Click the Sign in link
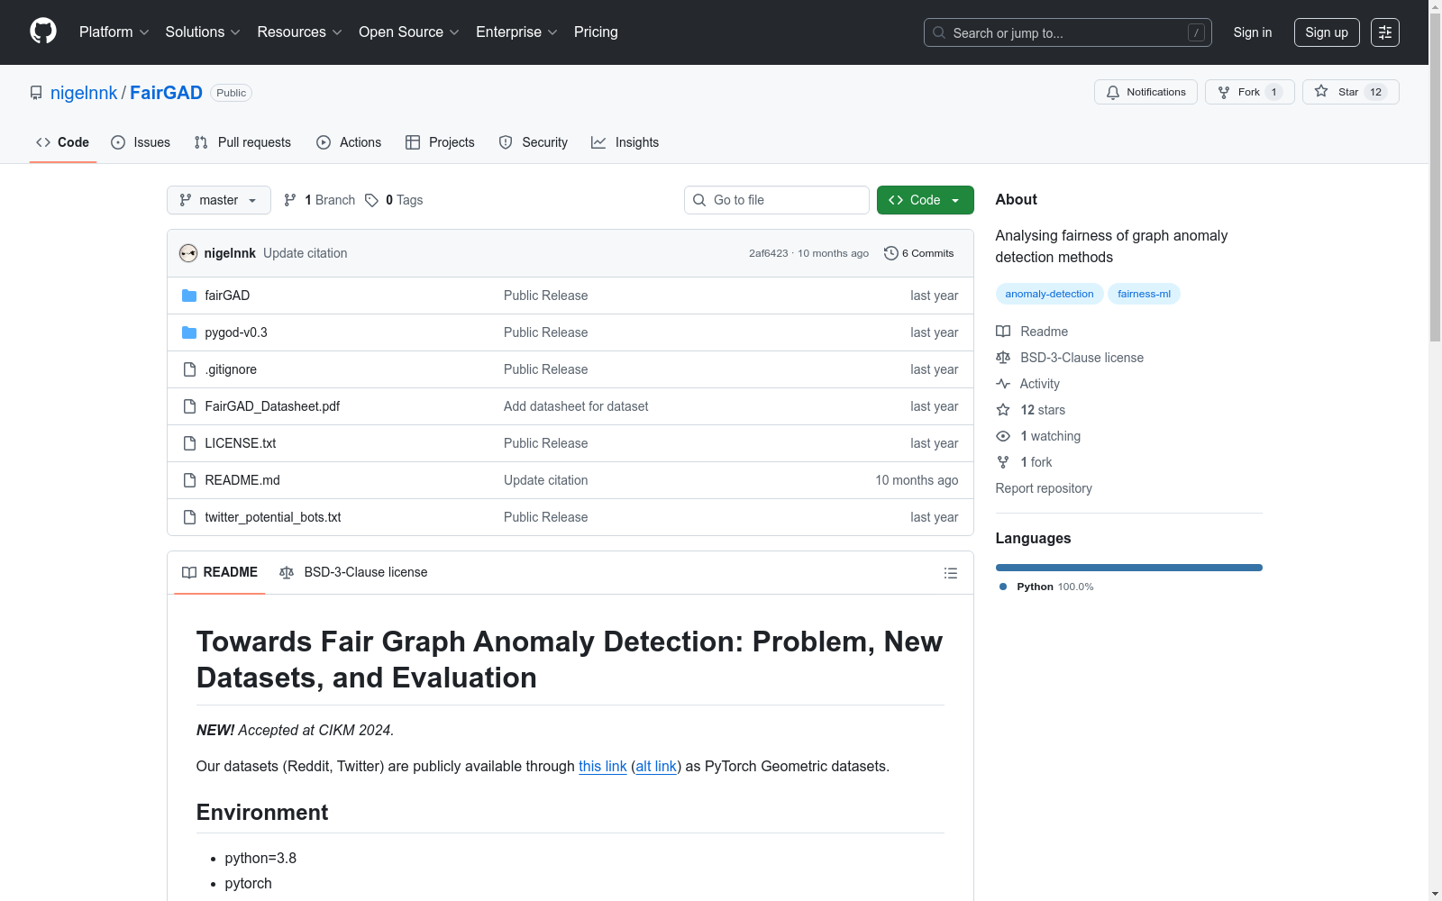The width and height of the screenshot is (1442, 901). coord(1253,32)
